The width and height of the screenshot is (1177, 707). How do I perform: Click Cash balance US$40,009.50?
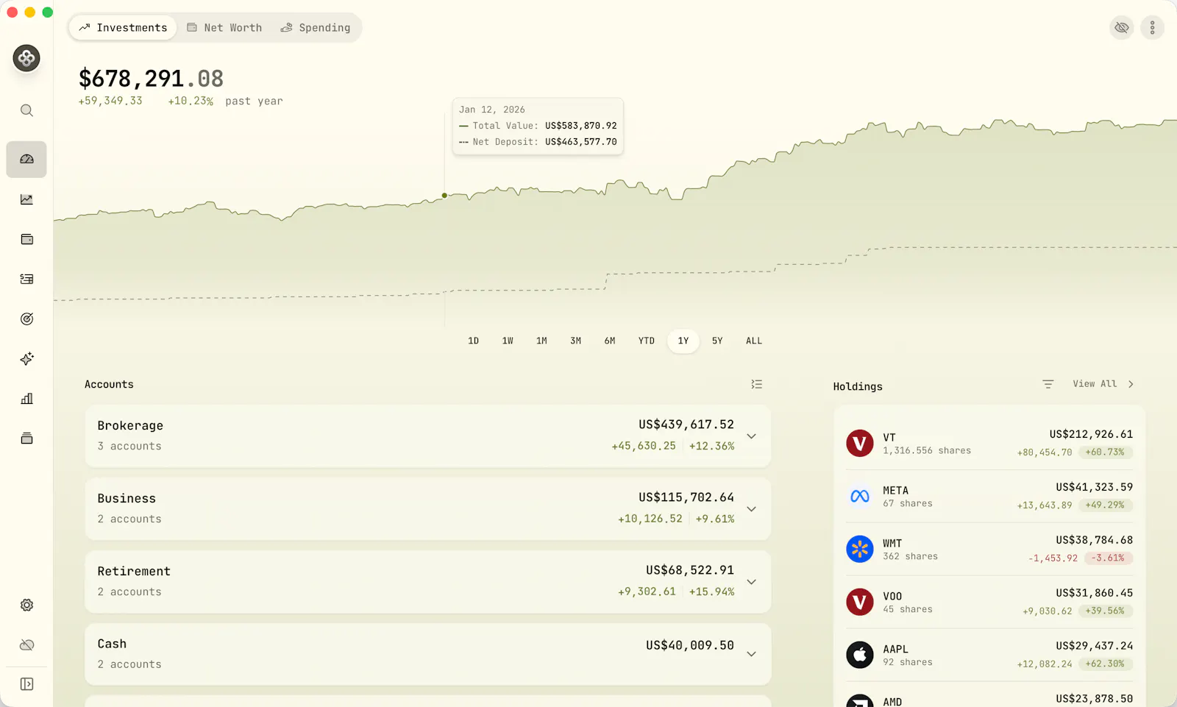(690, 645)
